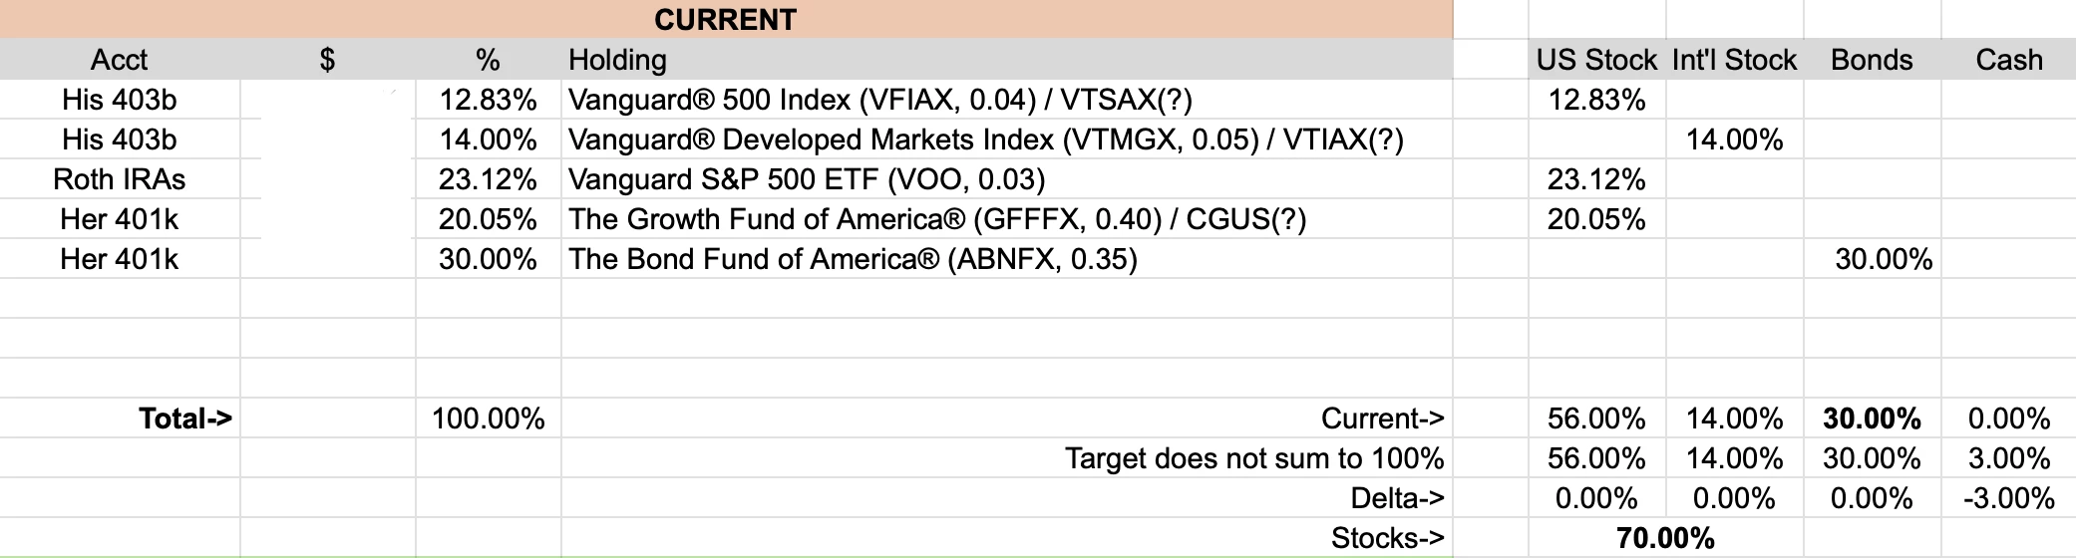
Task: Click the Bond Fund of America cell
Action: pos(1007,259)
